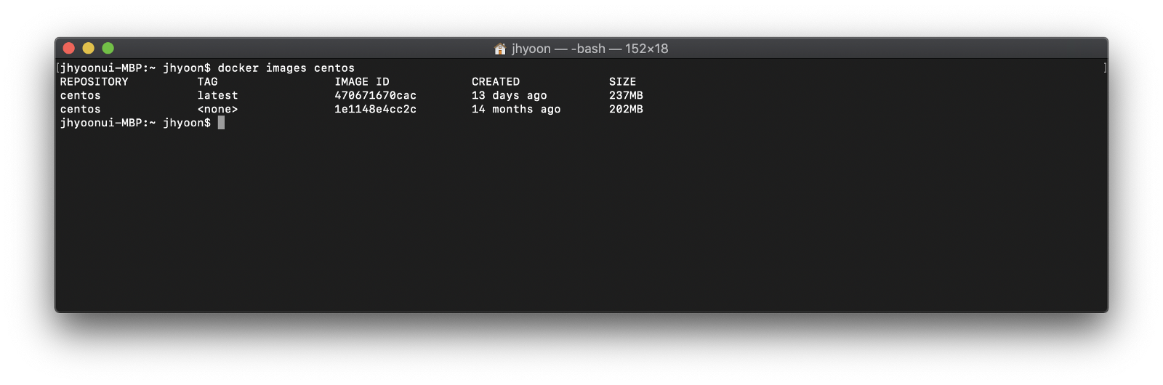
Task: Click the IMAGE ID column header
Action: tap(362, 81)
